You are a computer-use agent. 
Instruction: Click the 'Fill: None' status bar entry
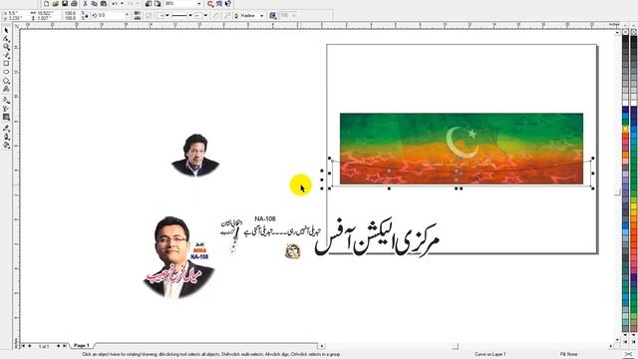tap(569, 355)
